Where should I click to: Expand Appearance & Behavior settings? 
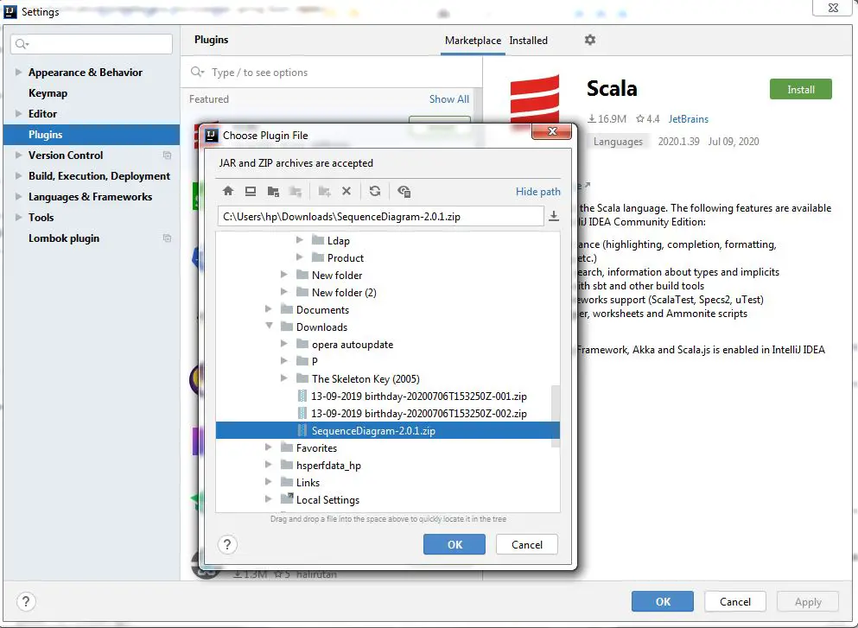point(19,72)
